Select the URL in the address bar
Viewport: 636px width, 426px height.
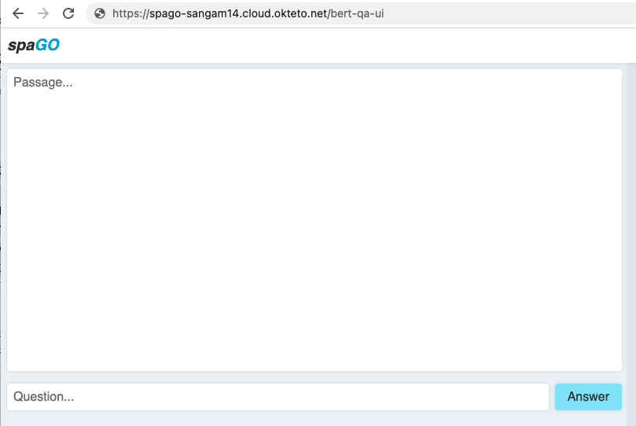[248, 13]
